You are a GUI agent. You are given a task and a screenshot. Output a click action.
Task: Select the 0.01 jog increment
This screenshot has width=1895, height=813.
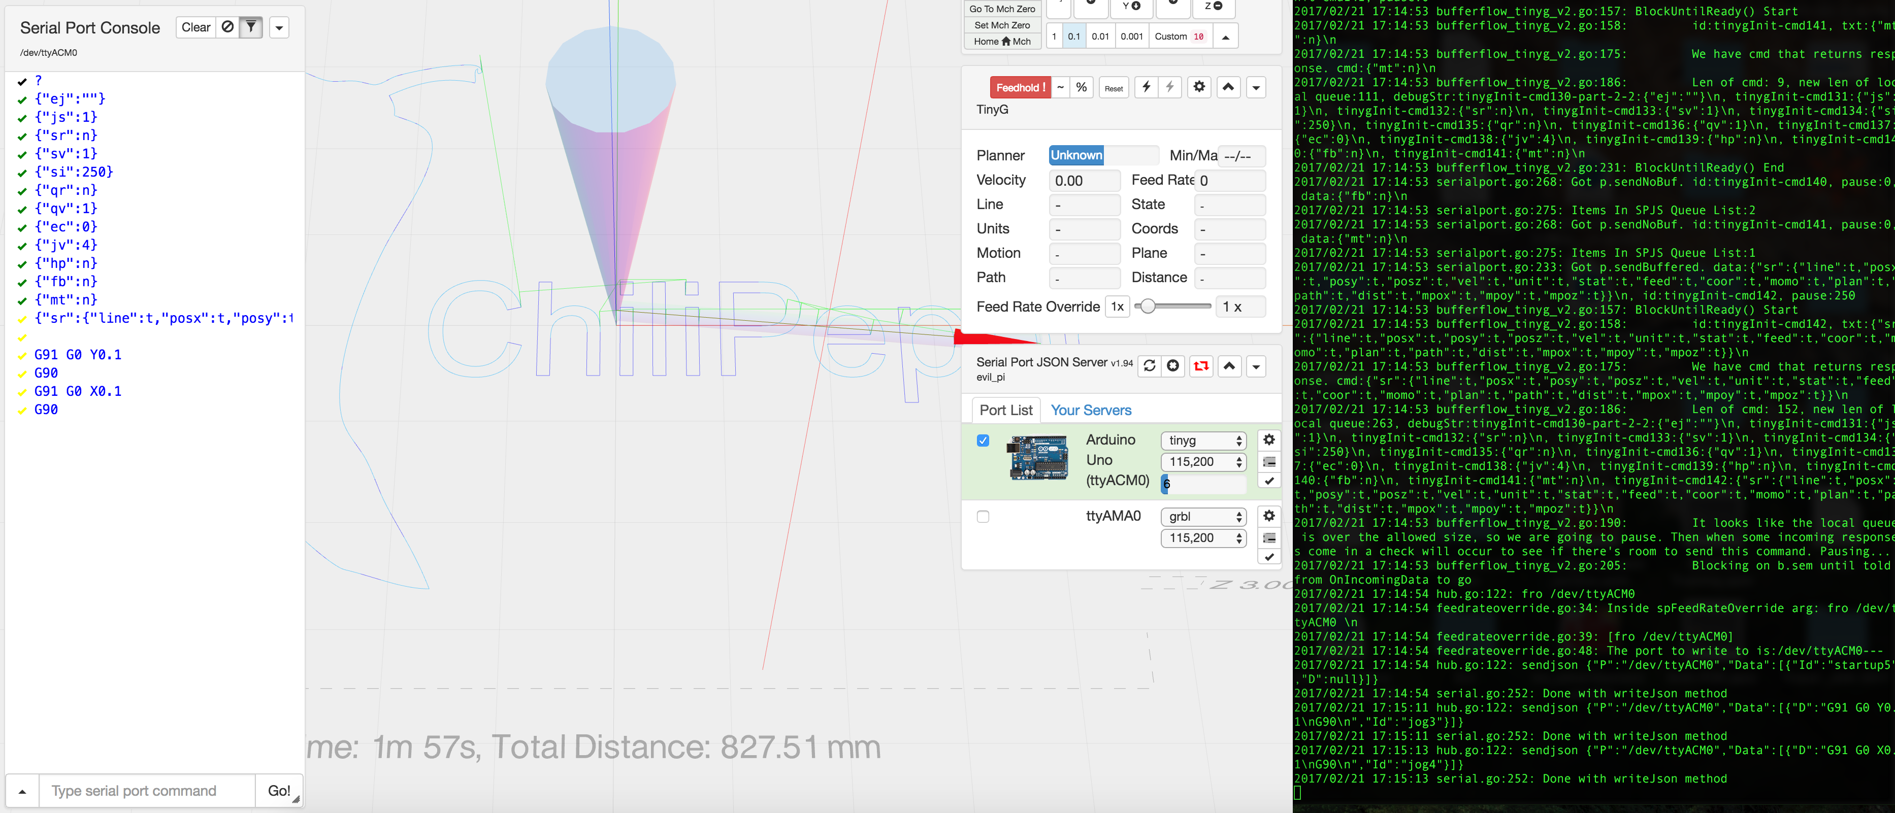[x=1100, y=37]
